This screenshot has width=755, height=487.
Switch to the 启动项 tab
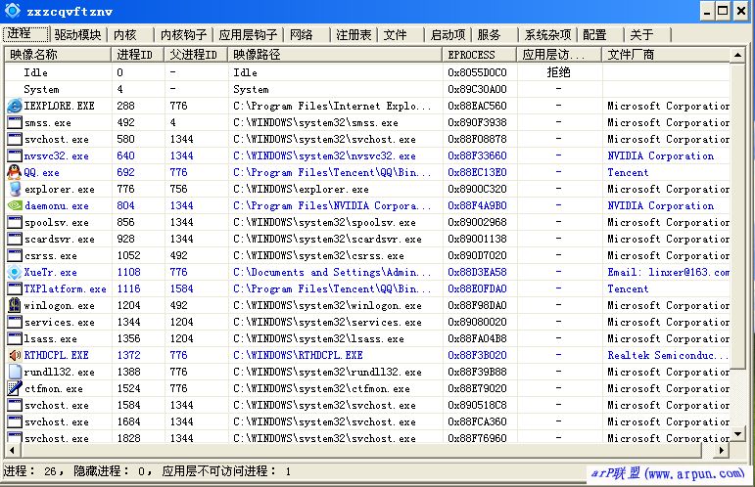pos(448,34)
